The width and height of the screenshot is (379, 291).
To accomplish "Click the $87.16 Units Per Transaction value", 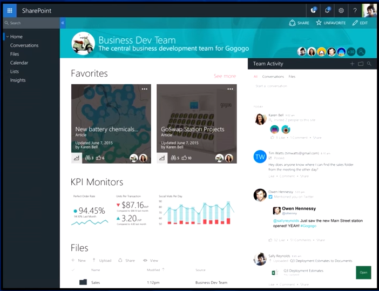I will (132, 205).
